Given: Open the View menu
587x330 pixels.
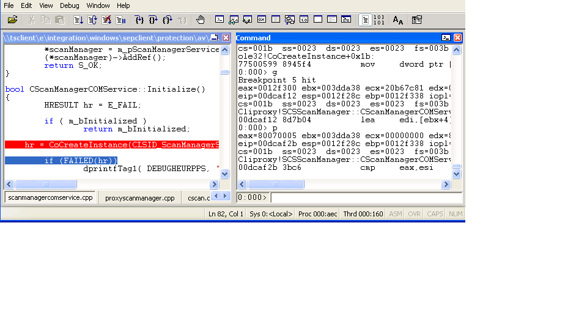Looking at the screenshot, I should click(46, 5).
